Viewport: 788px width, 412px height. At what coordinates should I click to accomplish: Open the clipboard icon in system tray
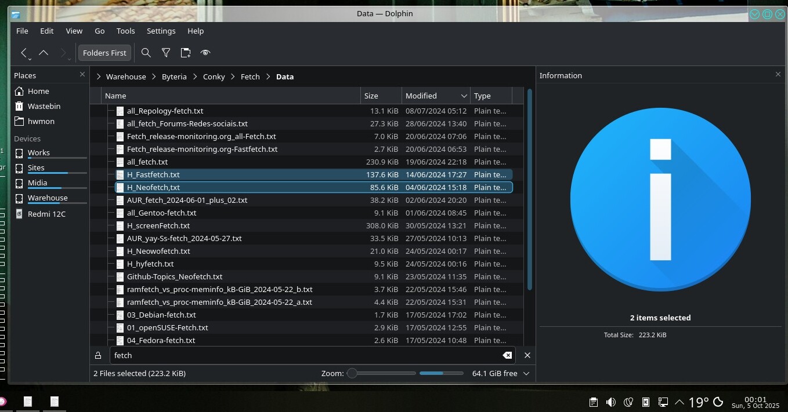593,402
